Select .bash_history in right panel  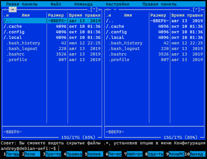pos(125,43)
